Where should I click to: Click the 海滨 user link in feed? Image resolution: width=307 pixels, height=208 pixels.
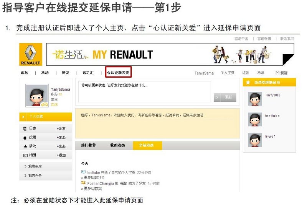point(123,184)
